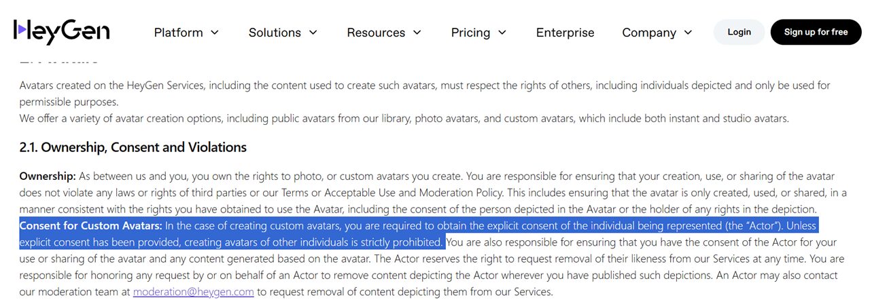
Task: Click the HeyGen logo icon
Action: (20, 29)
